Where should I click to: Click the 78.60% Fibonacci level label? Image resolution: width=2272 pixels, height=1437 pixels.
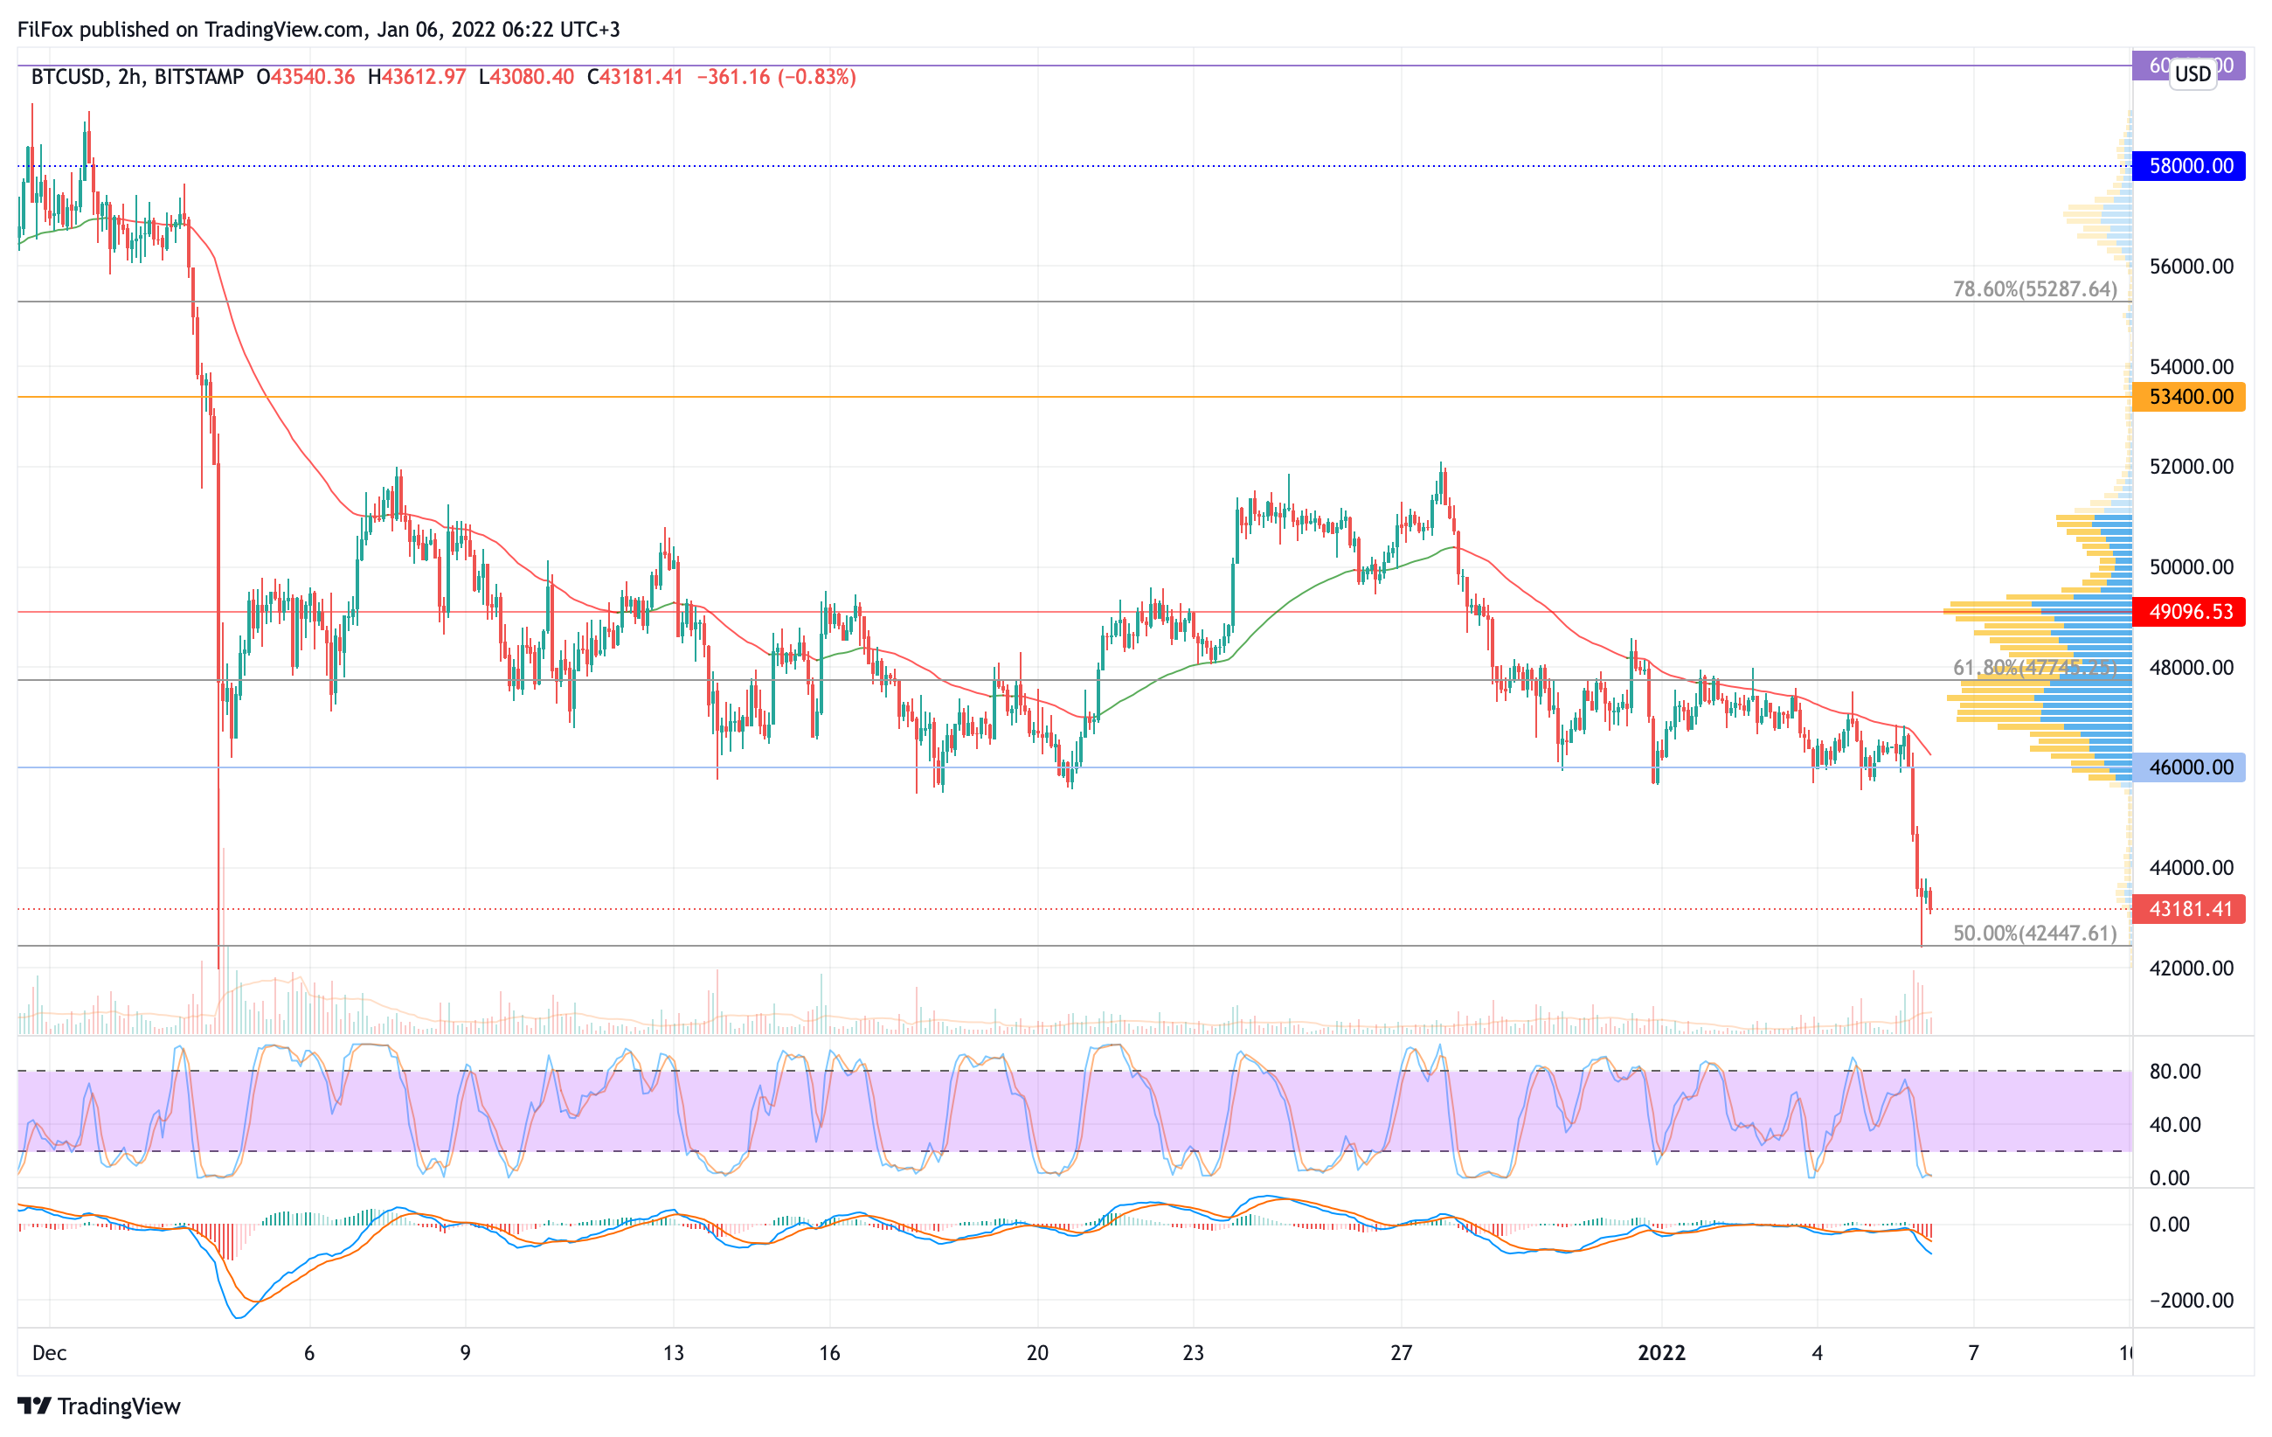tap(2034, 288)
